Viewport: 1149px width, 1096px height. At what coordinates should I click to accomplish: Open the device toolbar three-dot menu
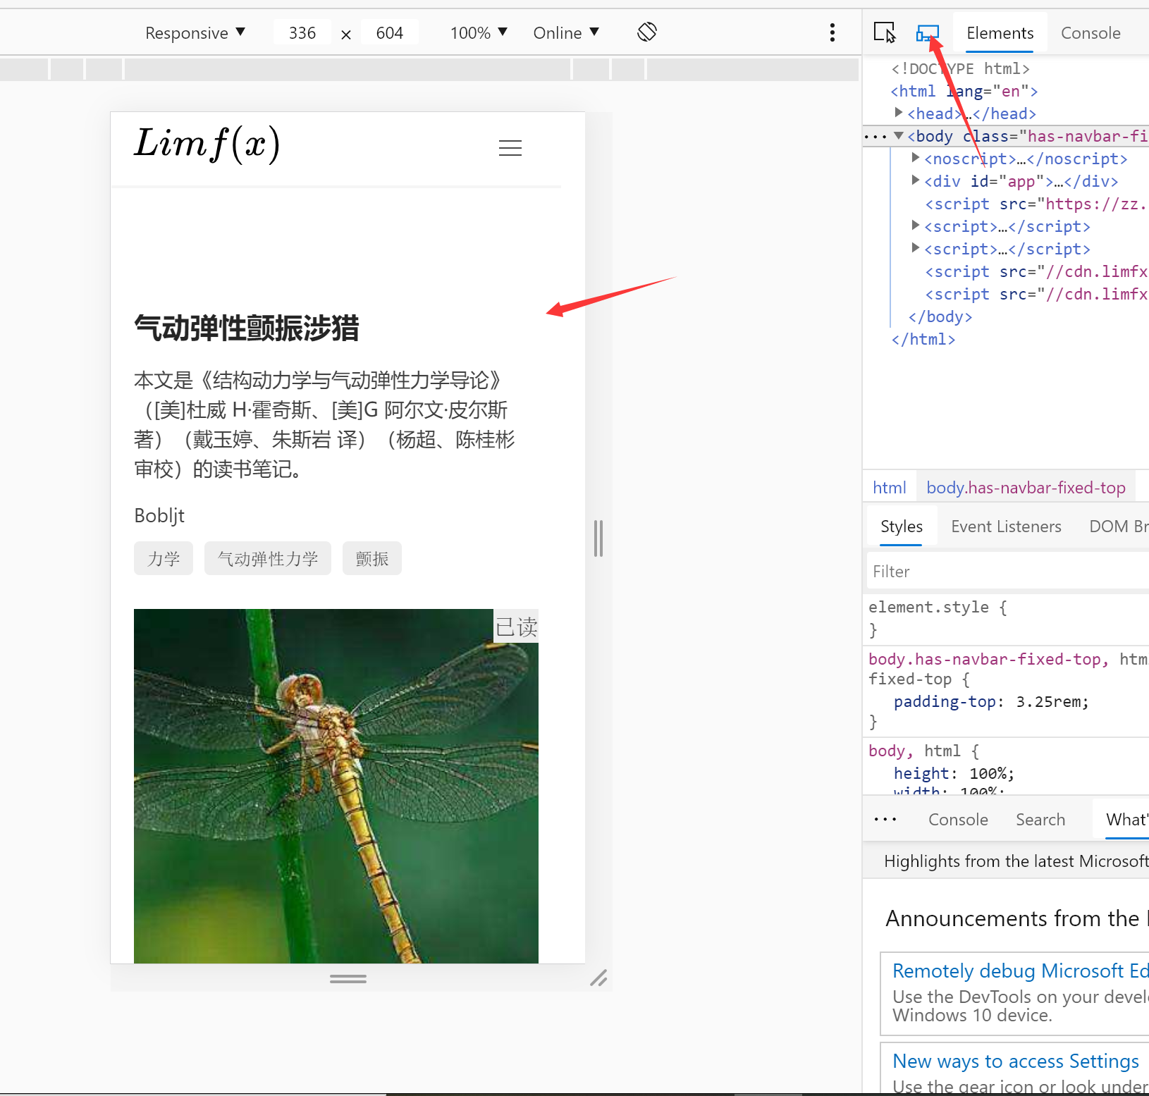[832, 32]
